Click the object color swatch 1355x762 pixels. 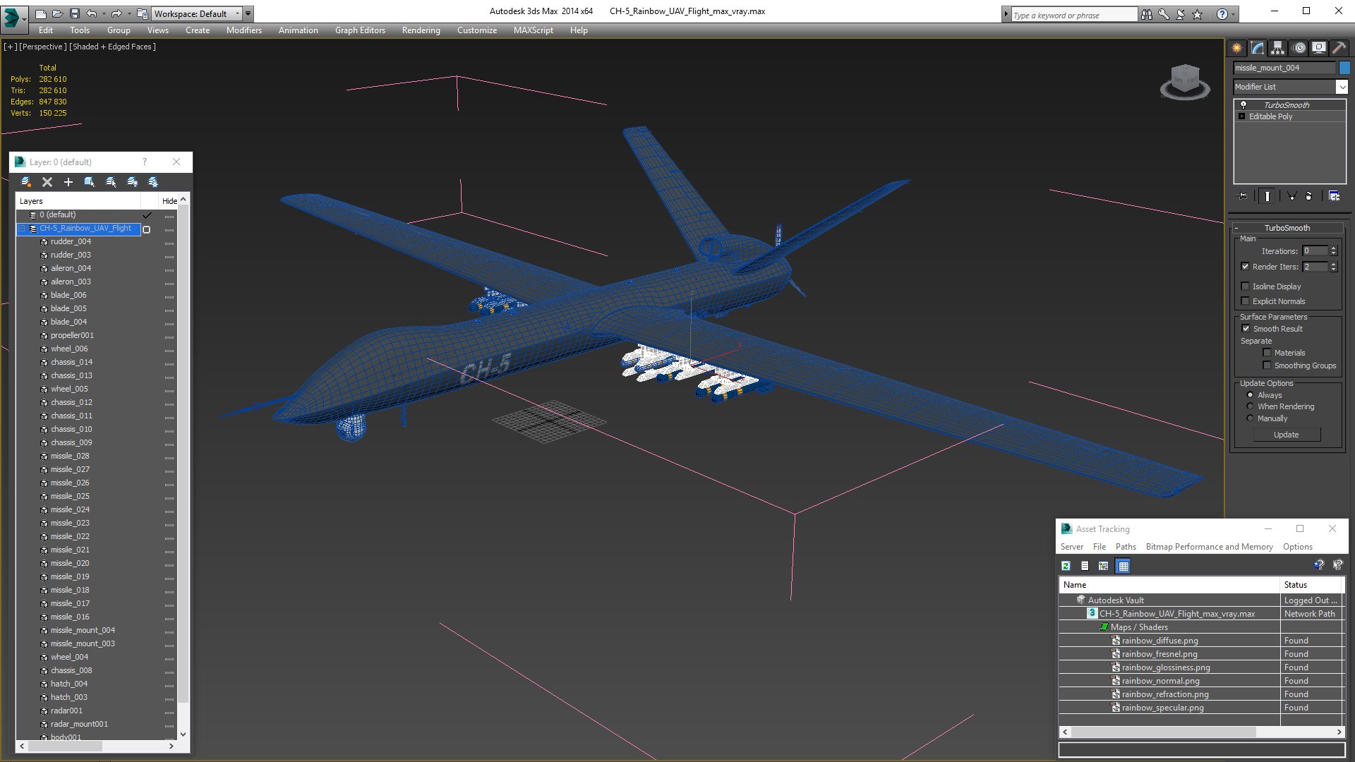point(1345,68)
